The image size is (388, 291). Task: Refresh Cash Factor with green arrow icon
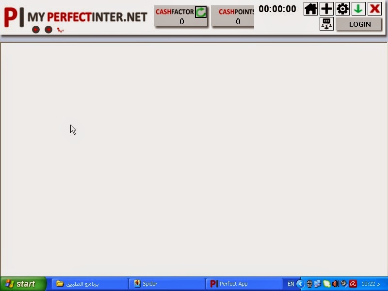(201, 12)
